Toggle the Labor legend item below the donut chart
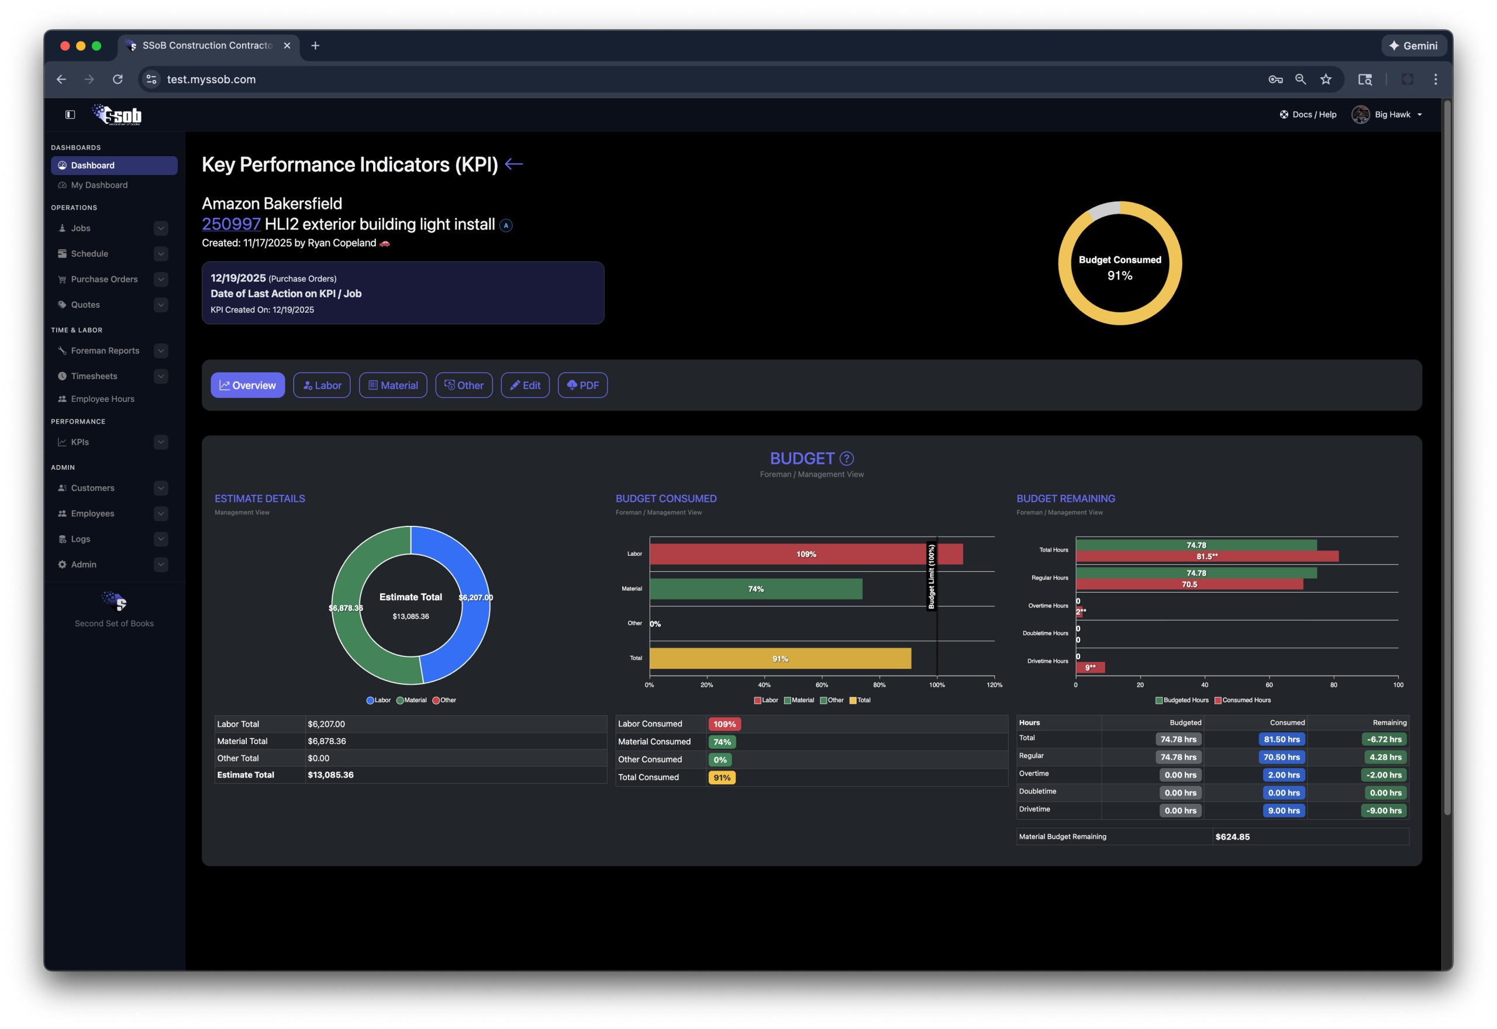The image size is (1497, 1029). (378, 700)
